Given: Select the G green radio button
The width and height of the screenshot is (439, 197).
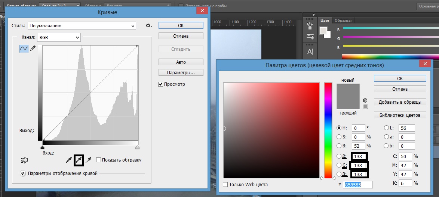Looking at the screenshot, I should point(339,165).
